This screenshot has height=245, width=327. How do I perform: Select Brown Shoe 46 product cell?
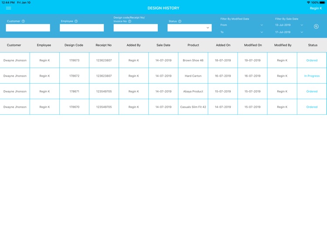coord(193,60)
